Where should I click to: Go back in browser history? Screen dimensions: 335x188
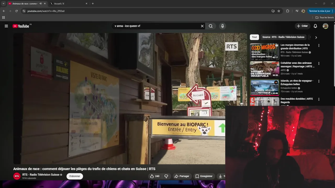point(4,11)
